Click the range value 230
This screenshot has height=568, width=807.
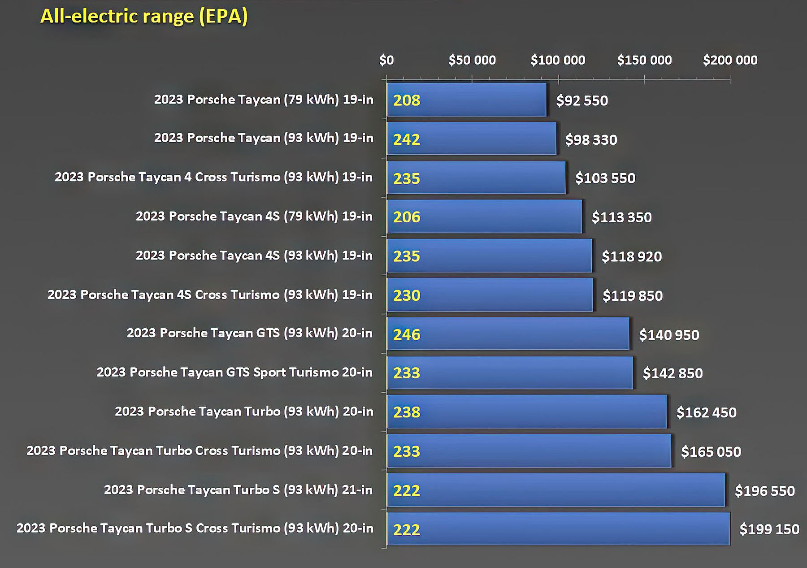click(407, 296)
